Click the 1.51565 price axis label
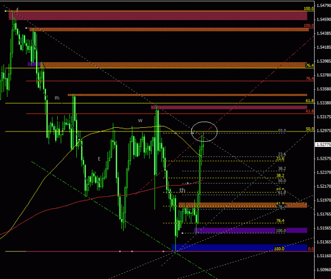This screenshot has width=331, height=279. coord(324,228)
